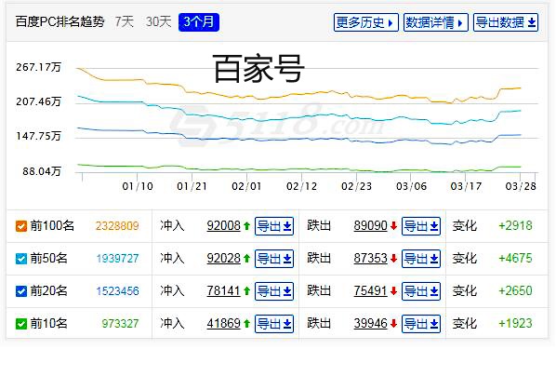Click red down arrow beside 39946
Screen dimensions: 556x390
393,323
